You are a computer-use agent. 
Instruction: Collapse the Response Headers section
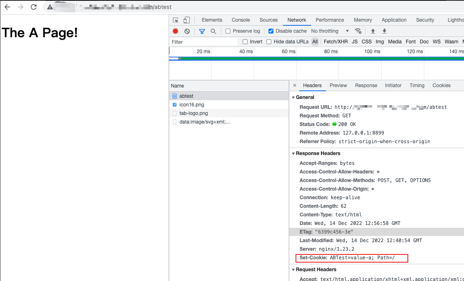293,153
